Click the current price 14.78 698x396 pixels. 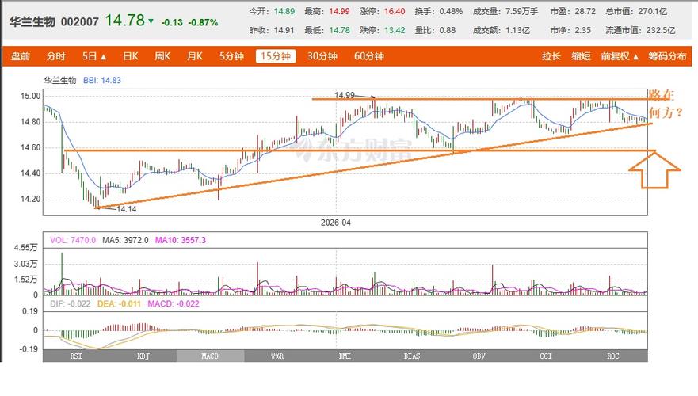tap(124, 21)
